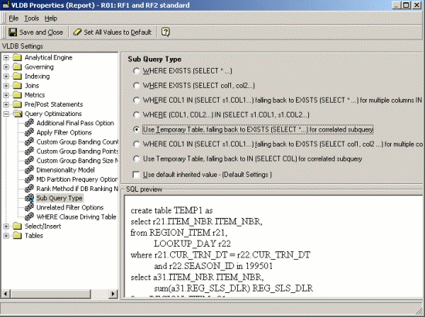Expand the Governing tree node
This screenshot has width=425, height=317.
click(6, 66)
